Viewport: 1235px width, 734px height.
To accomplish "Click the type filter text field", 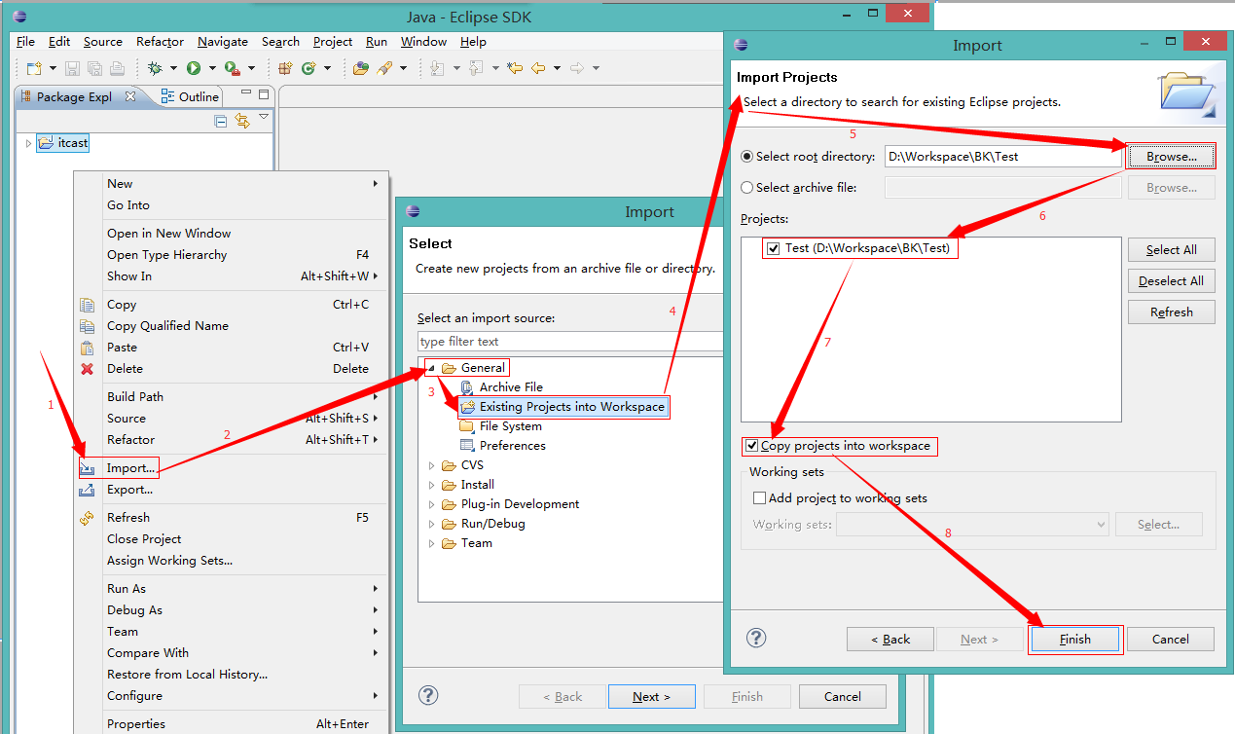I will (570, 342).
